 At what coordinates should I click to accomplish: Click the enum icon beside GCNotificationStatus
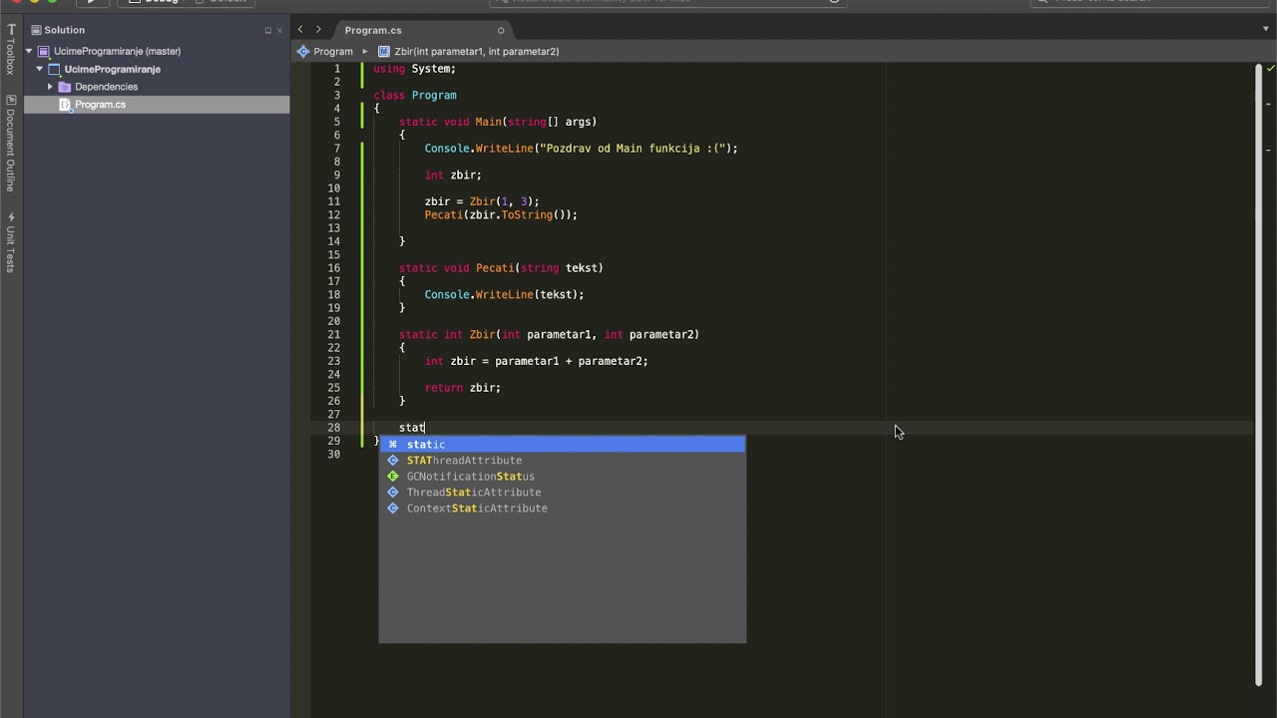point(393,477)
